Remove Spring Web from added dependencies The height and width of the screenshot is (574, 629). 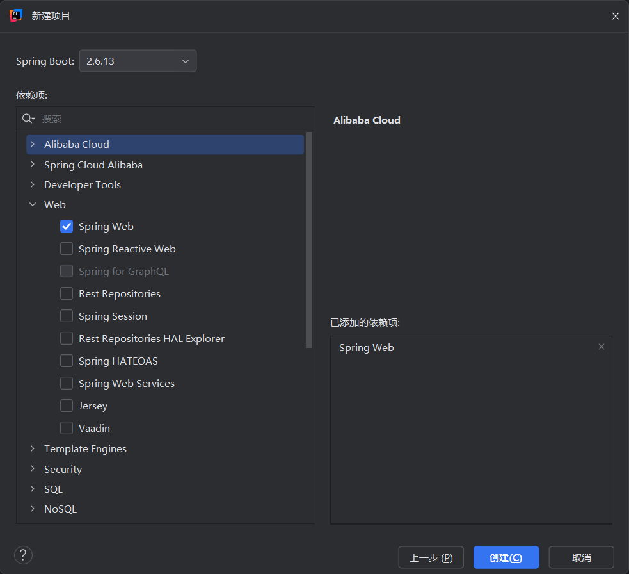point(601,347)
